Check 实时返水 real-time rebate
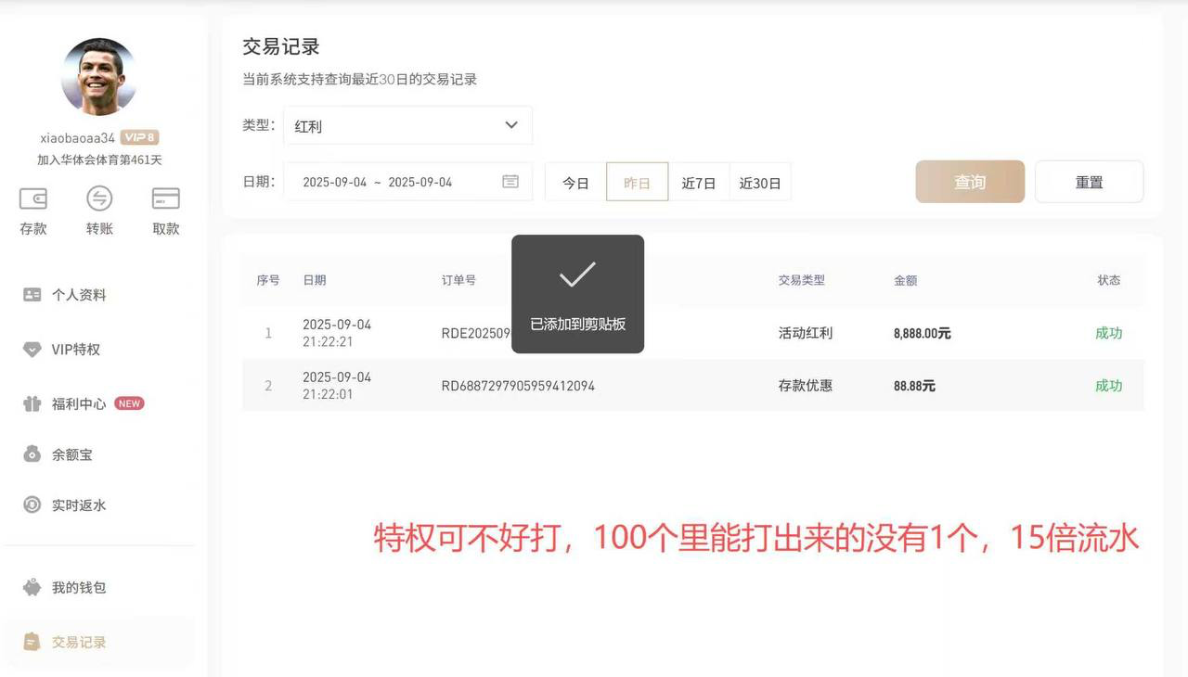This screenshot has height=677, width=1188. 77,505
